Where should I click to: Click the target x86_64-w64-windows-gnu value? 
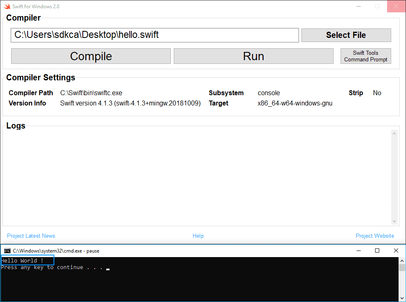tap(295, 103)
